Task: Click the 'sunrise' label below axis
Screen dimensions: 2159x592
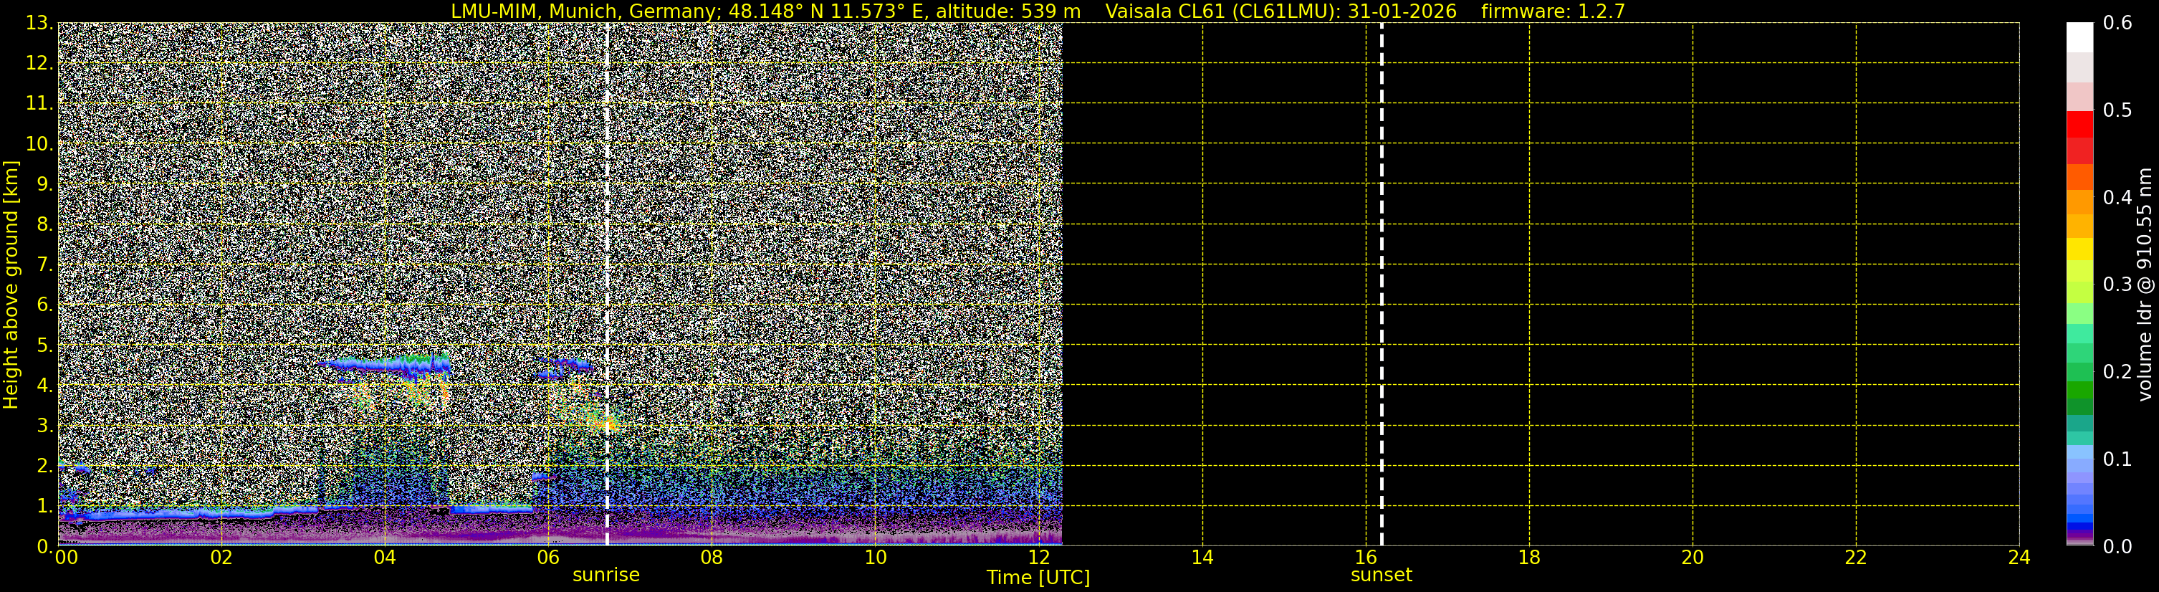Action: (606, 576)
